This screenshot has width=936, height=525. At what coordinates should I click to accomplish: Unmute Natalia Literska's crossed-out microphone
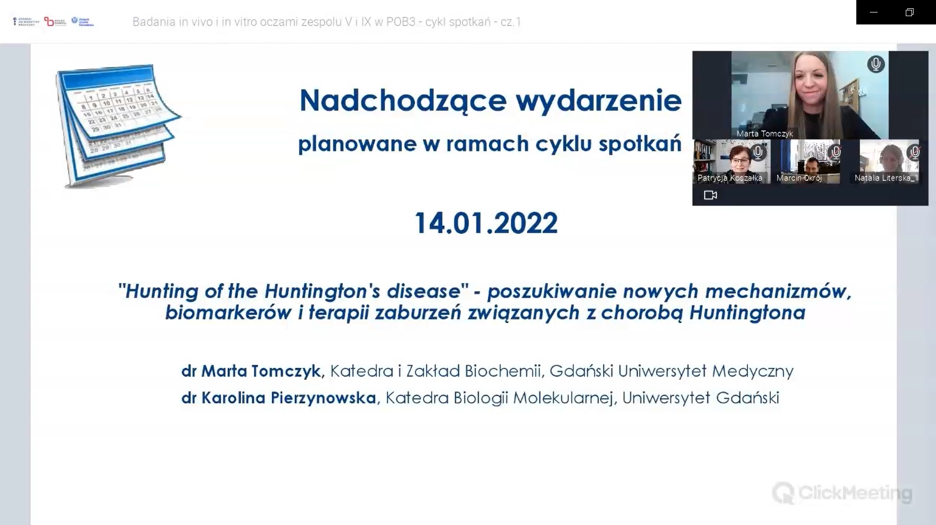coord(914,152)
